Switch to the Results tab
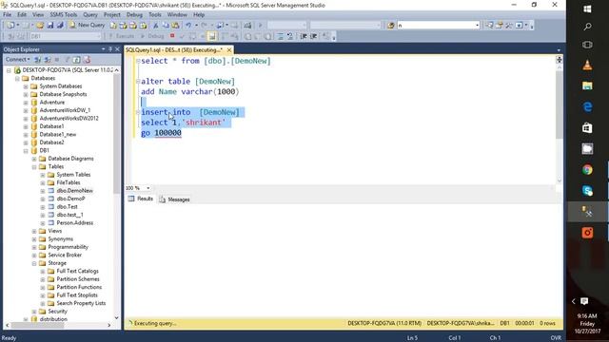 click(x=141, y=199)
